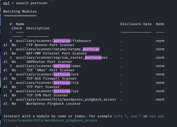Select the portscan/syn module path

pyautogui.click(x=47, y=91)
